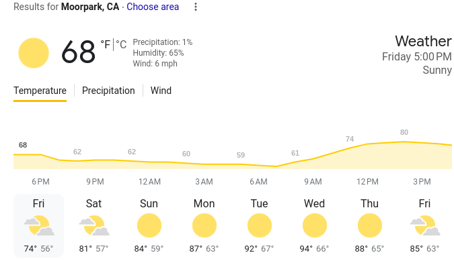Select Saturday partly cloudy forecast icon
Image resolution: width=454 pixels, height=261 pixels.
(94, 225)
